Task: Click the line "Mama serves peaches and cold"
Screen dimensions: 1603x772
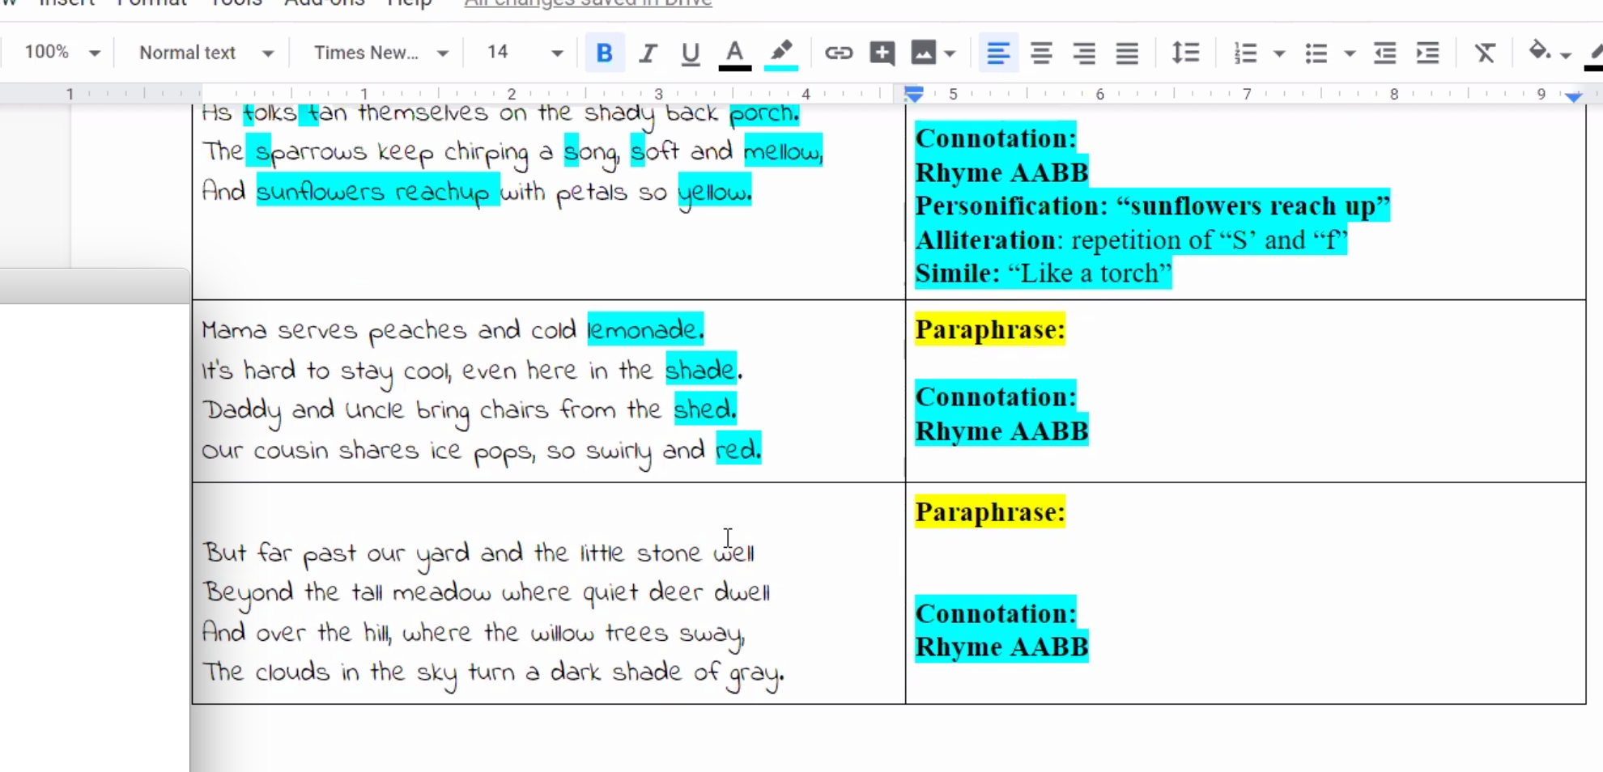Action: pyautogui.click(x=453, y=330)
